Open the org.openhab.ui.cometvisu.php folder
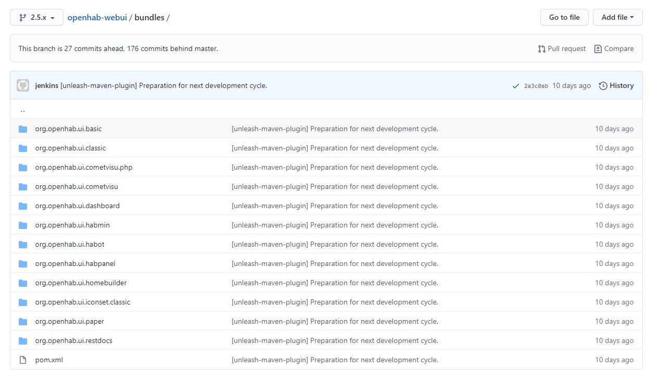 pos(84,167)
